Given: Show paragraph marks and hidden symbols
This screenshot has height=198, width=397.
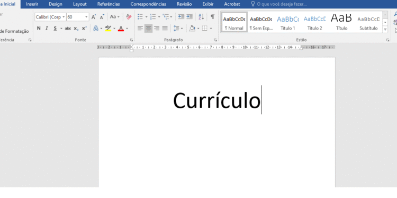Looking at the screenshot, I should click(212, 17).
